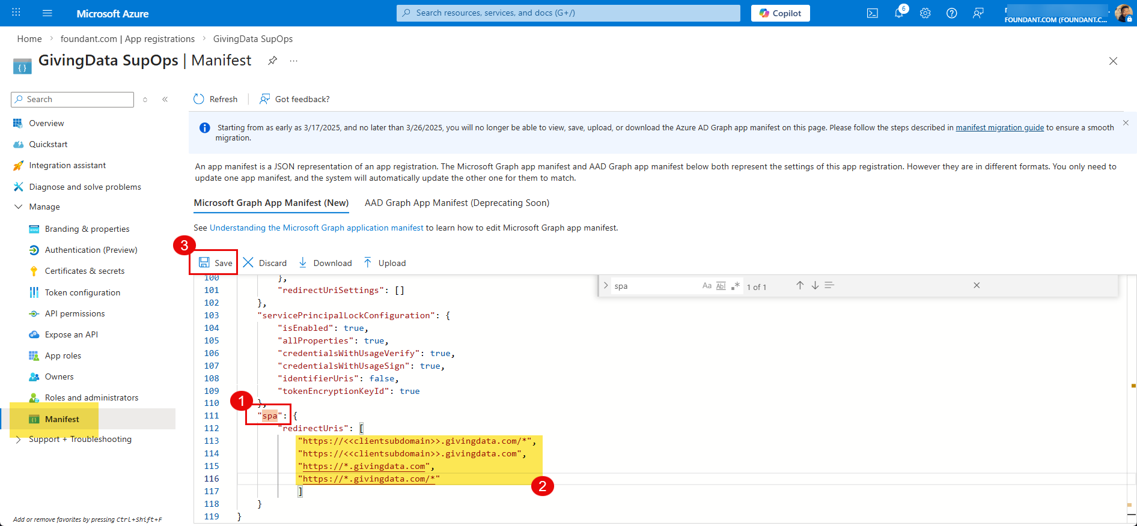Open Token configuration
The height and width of the screenshot is (526, 1137).
[82, 292]
